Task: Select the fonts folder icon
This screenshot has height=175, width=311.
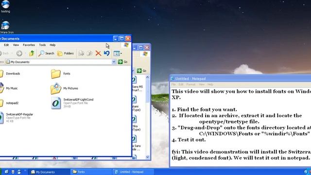Action: click(x=56, y=73)
